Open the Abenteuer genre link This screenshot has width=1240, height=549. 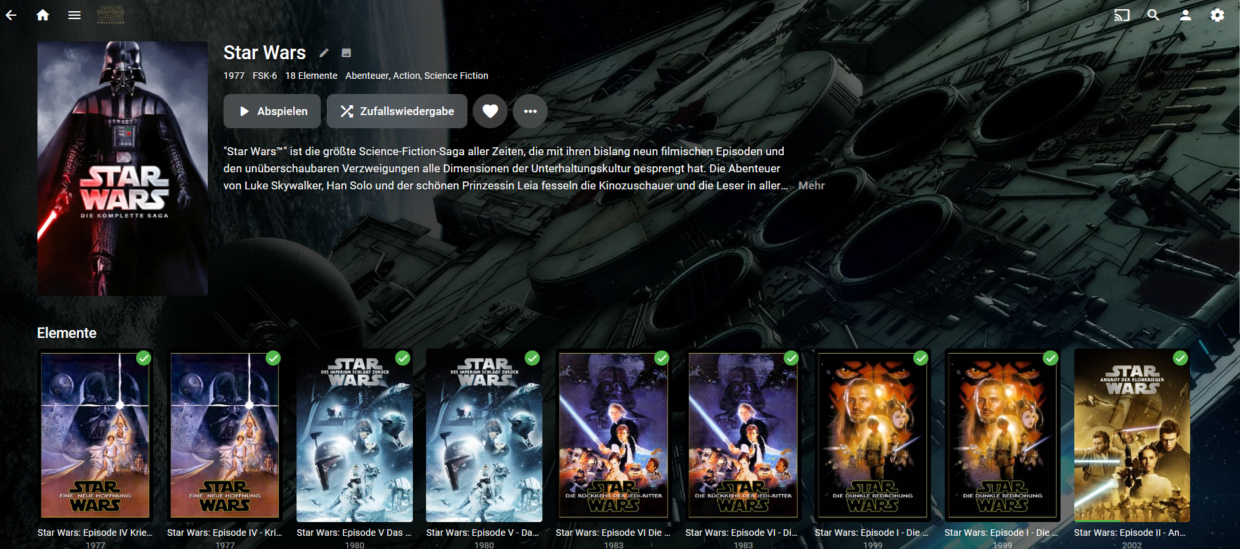(368, 76)
